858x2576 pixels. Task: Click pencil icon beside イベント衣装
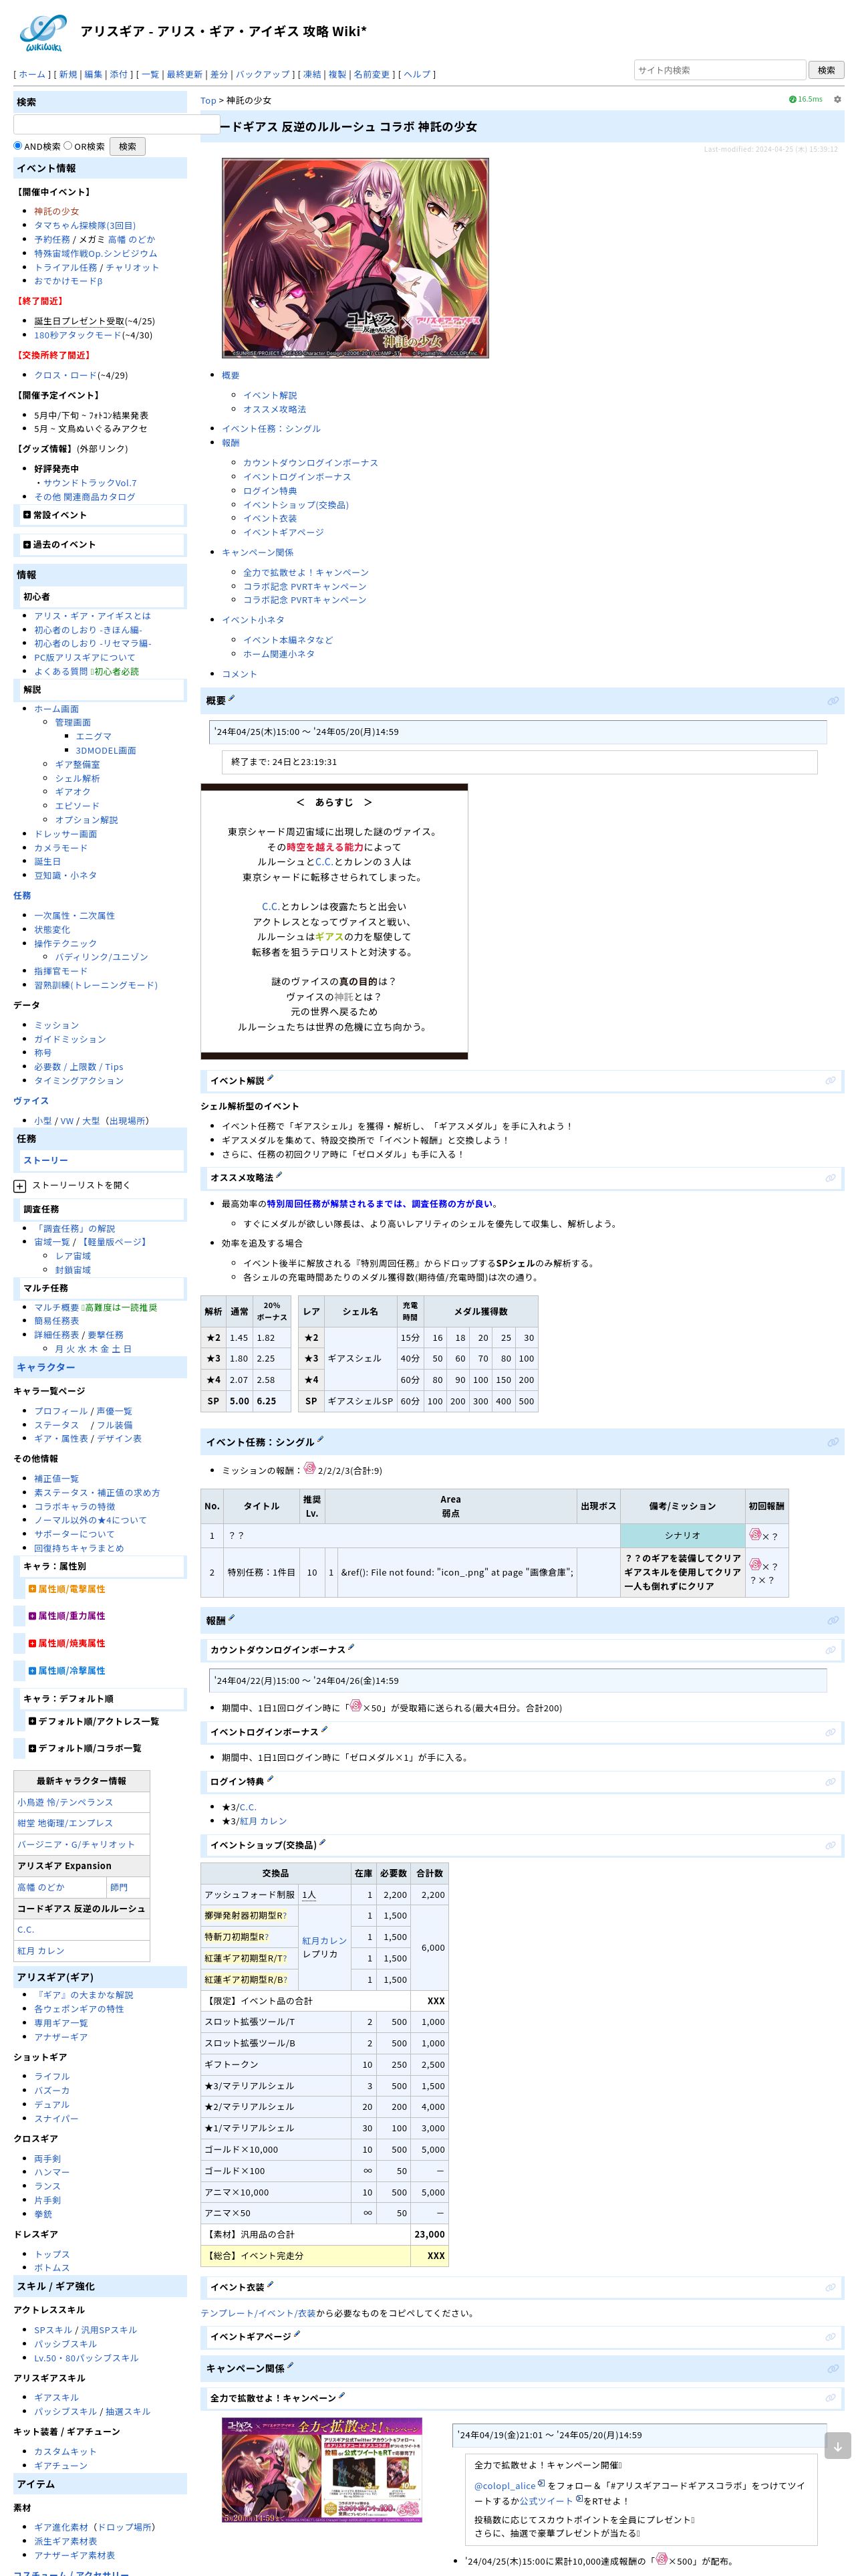270,2284
